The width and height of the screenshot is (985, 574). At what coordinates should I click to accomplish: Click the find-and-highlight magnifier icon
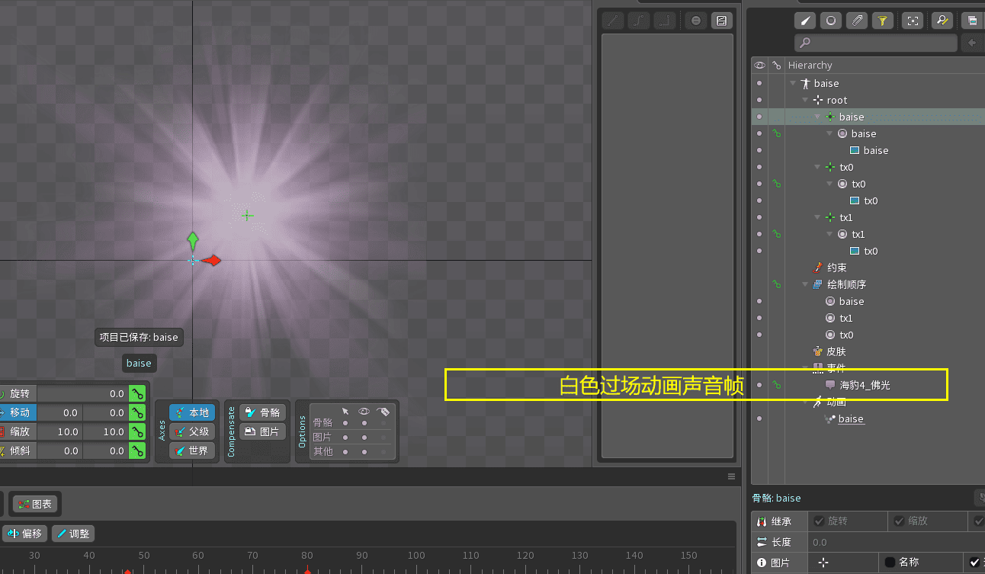(942, 21)
